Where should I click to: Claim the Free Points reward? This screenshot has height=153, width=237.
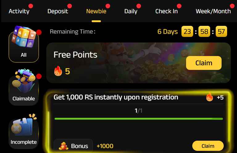coord(204,63)
